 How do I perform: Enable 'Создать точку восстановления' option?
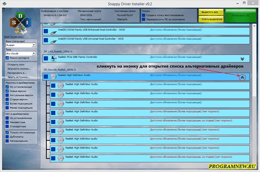click(143, 15)
